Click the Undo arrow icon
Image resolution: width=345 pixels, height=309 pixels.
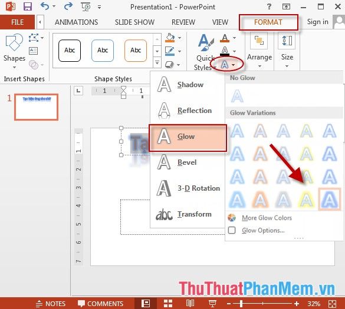(45, 6)
